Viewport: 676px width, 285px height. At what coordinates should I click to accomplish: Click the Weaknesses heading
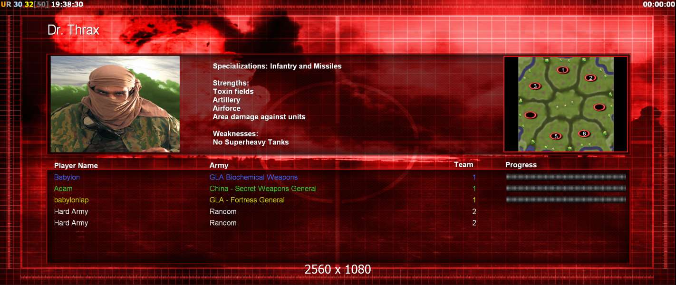pyautogui.click(x=235, y=133)
